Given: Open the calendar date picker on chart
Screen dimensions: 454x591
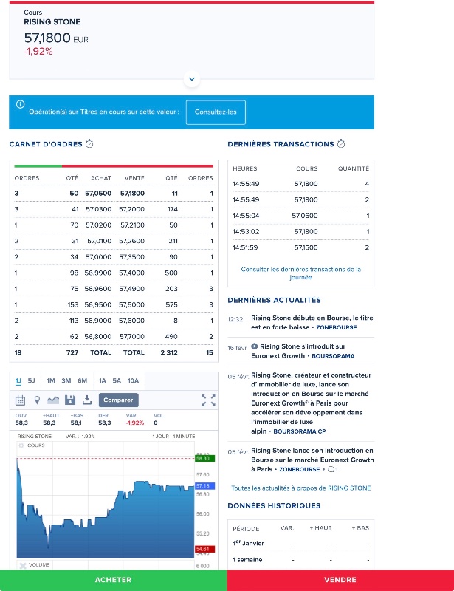Looking at the screenshot, I should click(x=21, y=400).
